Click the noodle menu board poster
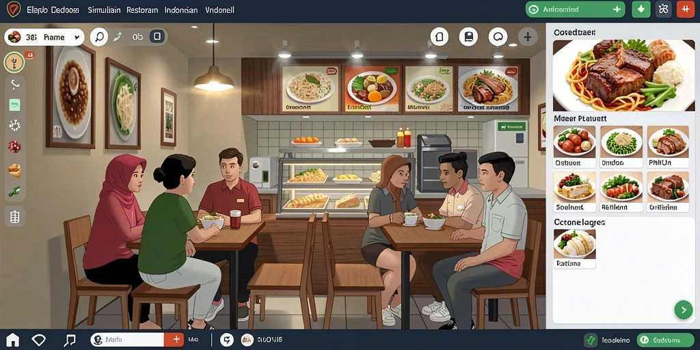Viewport: 700px width, 350px height. [310, 88]
